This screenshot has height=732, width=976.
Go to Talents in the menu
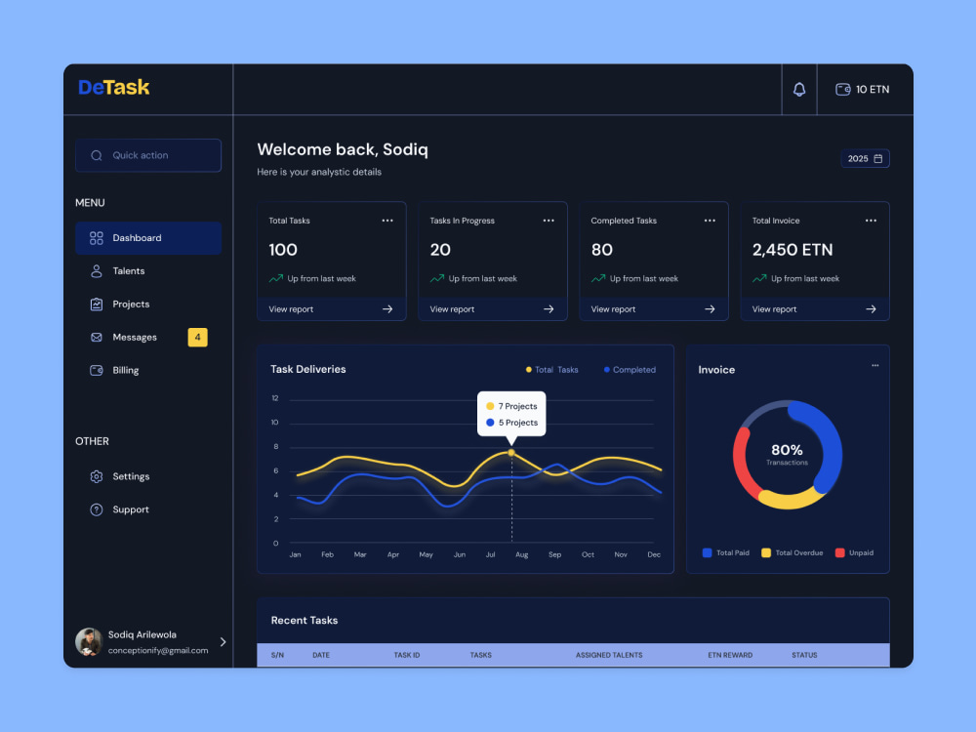click(148, 270)
